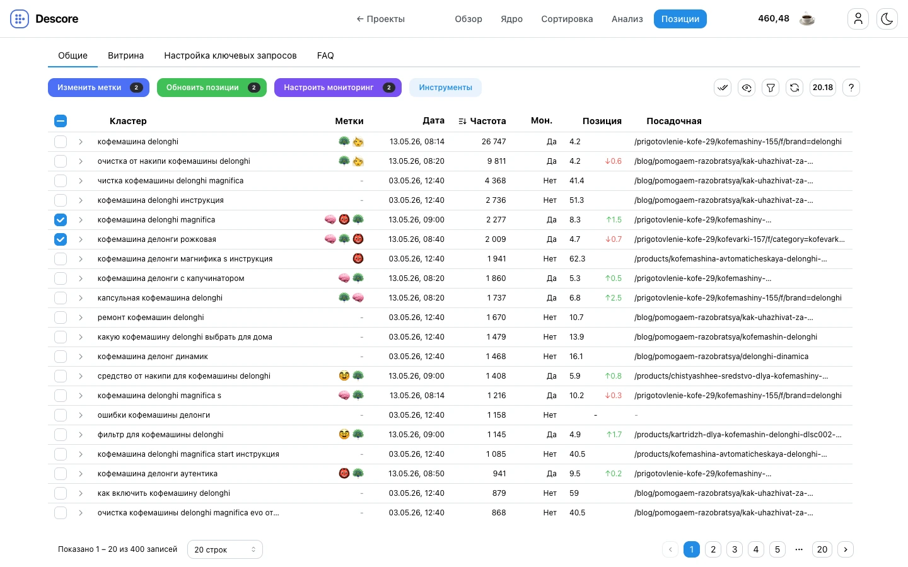
Task: Click pagination ellipsis to jump pages
Action: [x=799, y=549]
